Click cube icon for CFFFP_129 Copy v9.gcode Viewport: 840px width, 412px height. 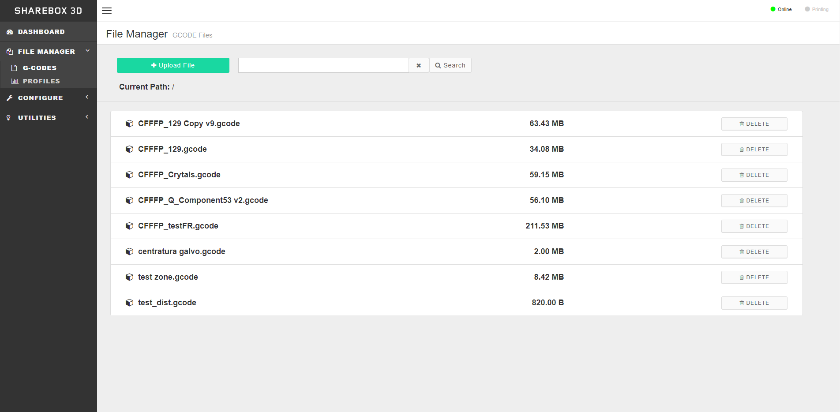[x=129, y=124]
